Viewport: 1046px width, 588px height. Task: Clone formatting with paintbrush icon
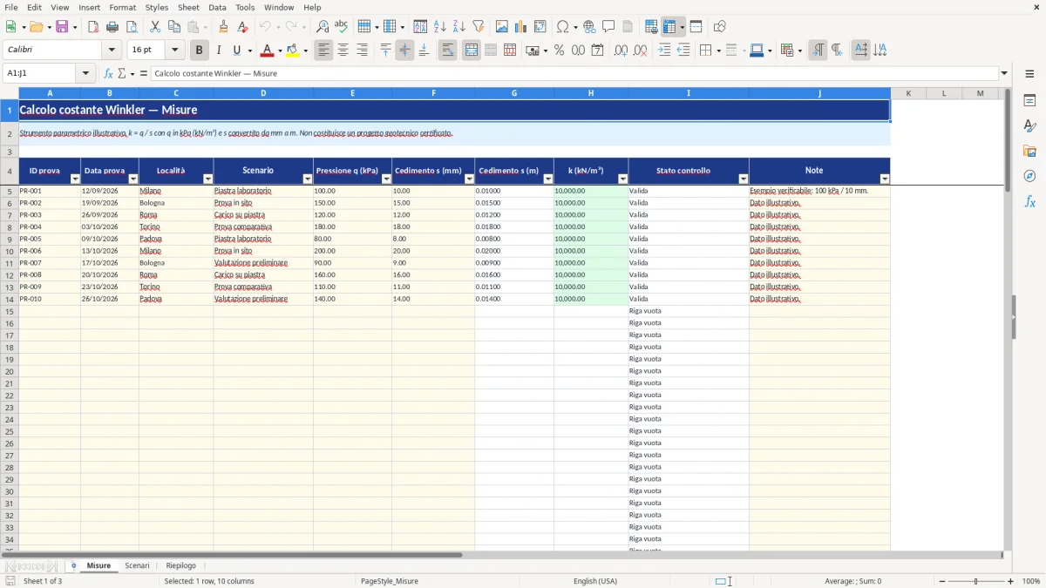(x=224, y=27)
